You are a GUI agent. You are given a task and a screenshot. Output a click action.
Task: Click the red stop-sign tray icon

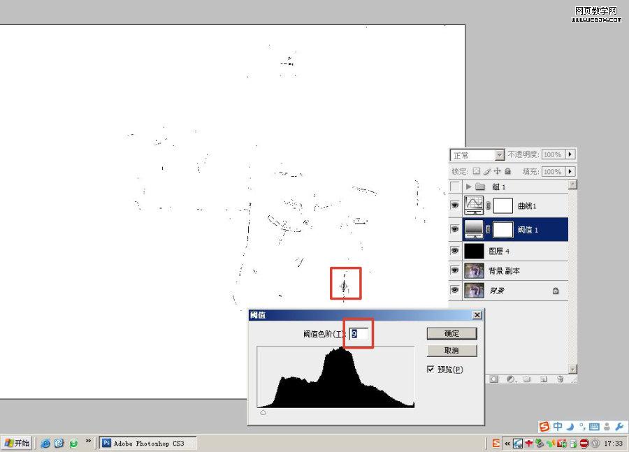584,443
